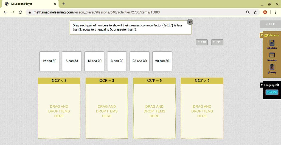Select the IM Lesson Player tab

30,4
